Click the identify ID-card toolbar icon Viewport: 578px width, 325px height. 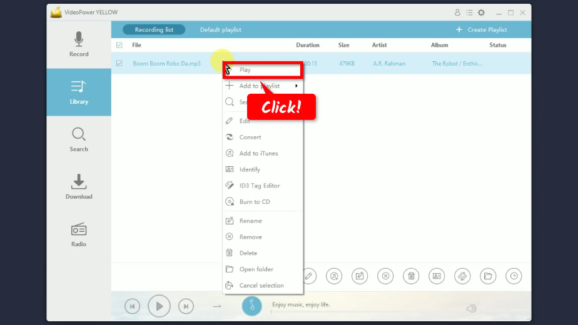point(437,276)
